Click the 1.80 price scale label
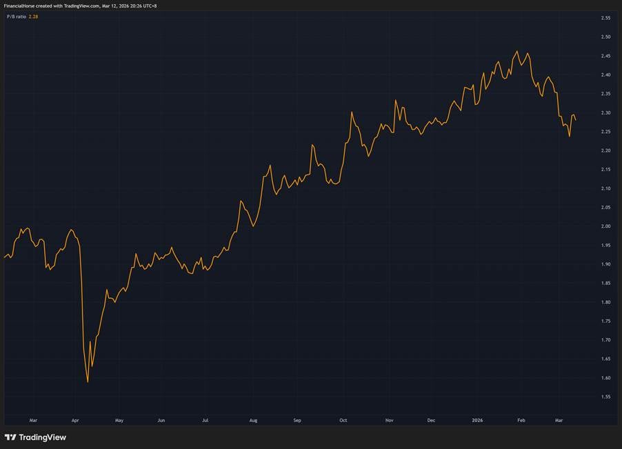This screenshot has height=449, width=622. click(x=606, y=302)
